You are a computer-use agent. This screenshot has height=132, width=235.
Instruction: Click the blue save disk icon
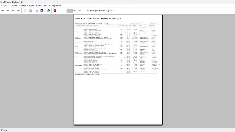42,11
